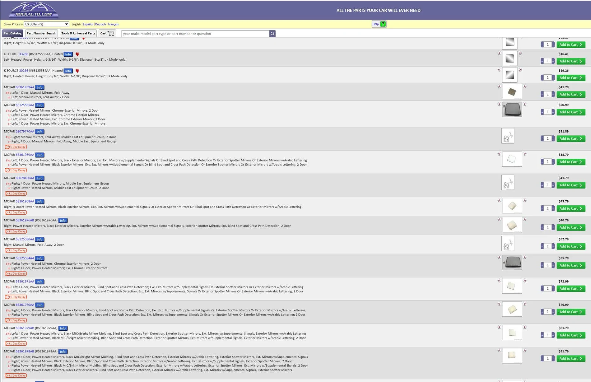This screenshot has height=382, width=591.
Task: Show previous image for MOPAR 68361978AB
Action: point(499,351)
